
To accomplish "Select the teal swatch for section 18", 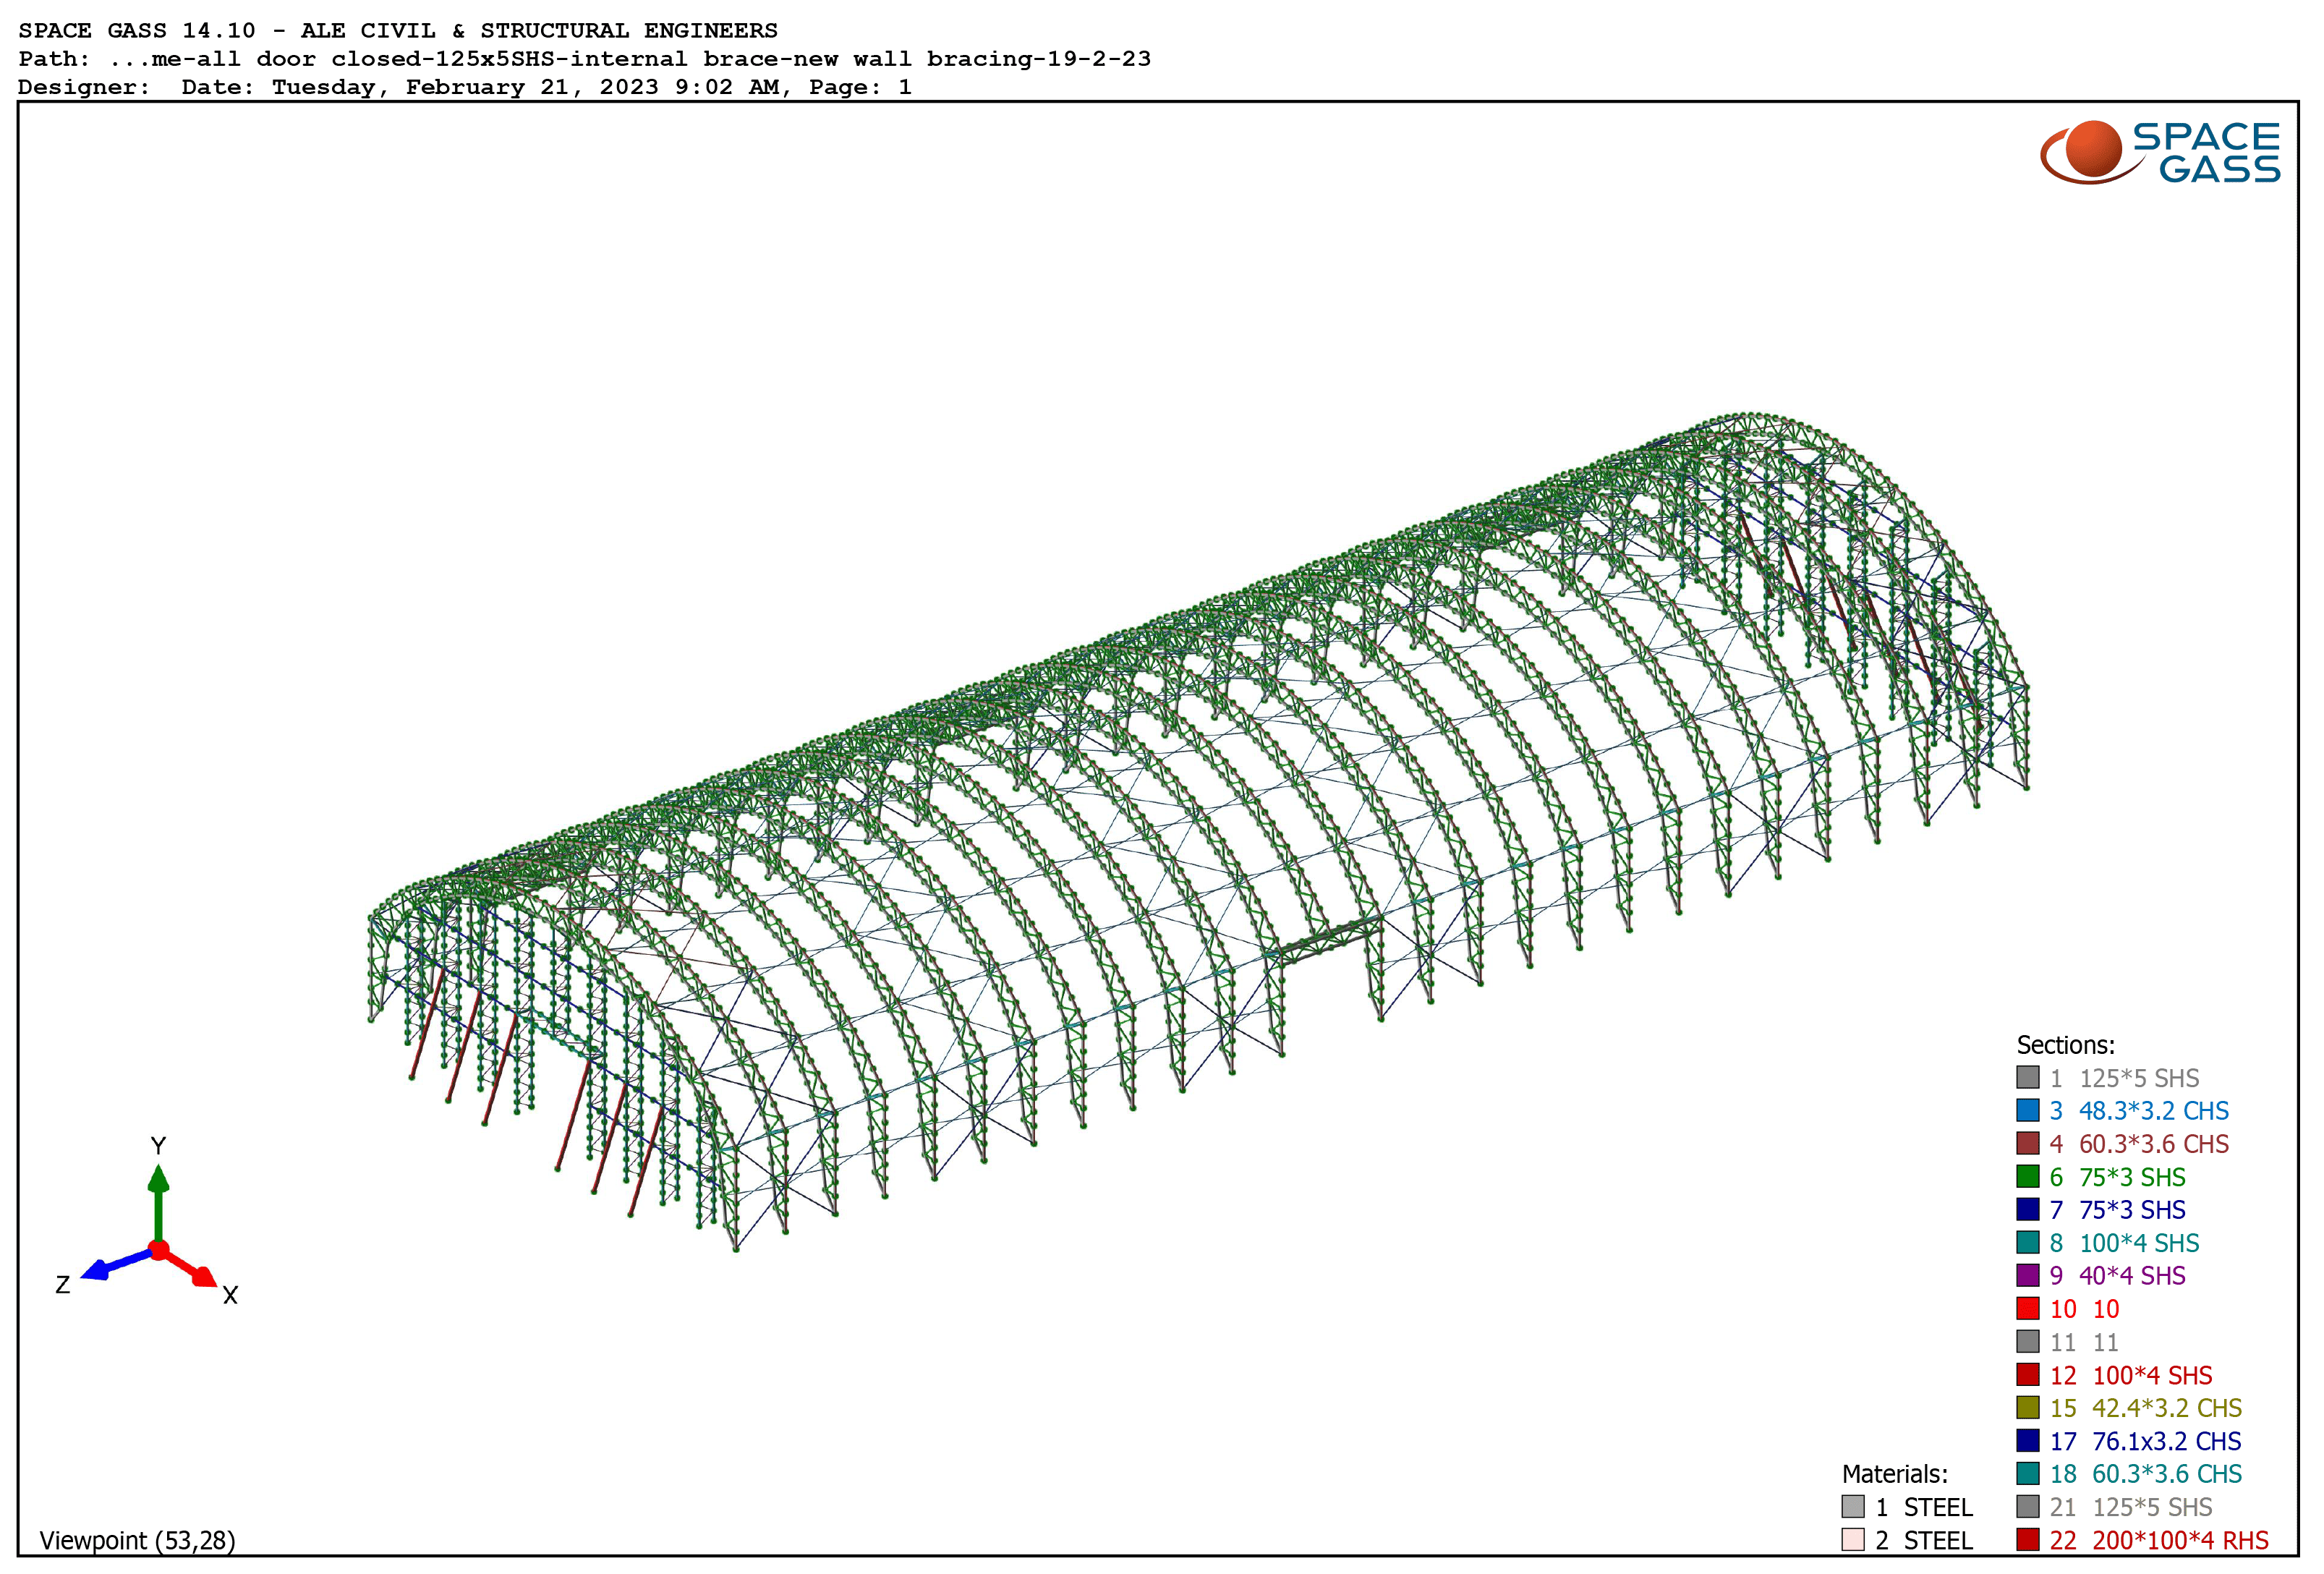I will (x=2028, y=1473).
